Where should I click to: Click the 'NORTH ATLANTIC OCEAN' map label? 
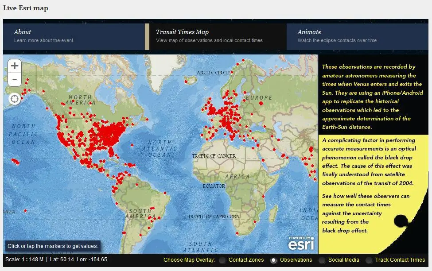pyautogui.click(x=160, y=149)
